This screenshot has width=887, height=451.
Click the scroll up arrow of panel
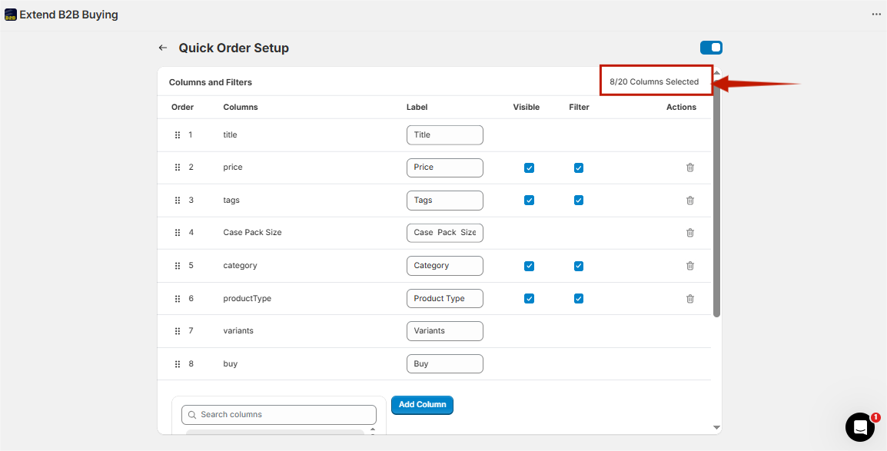pos(716,72)
